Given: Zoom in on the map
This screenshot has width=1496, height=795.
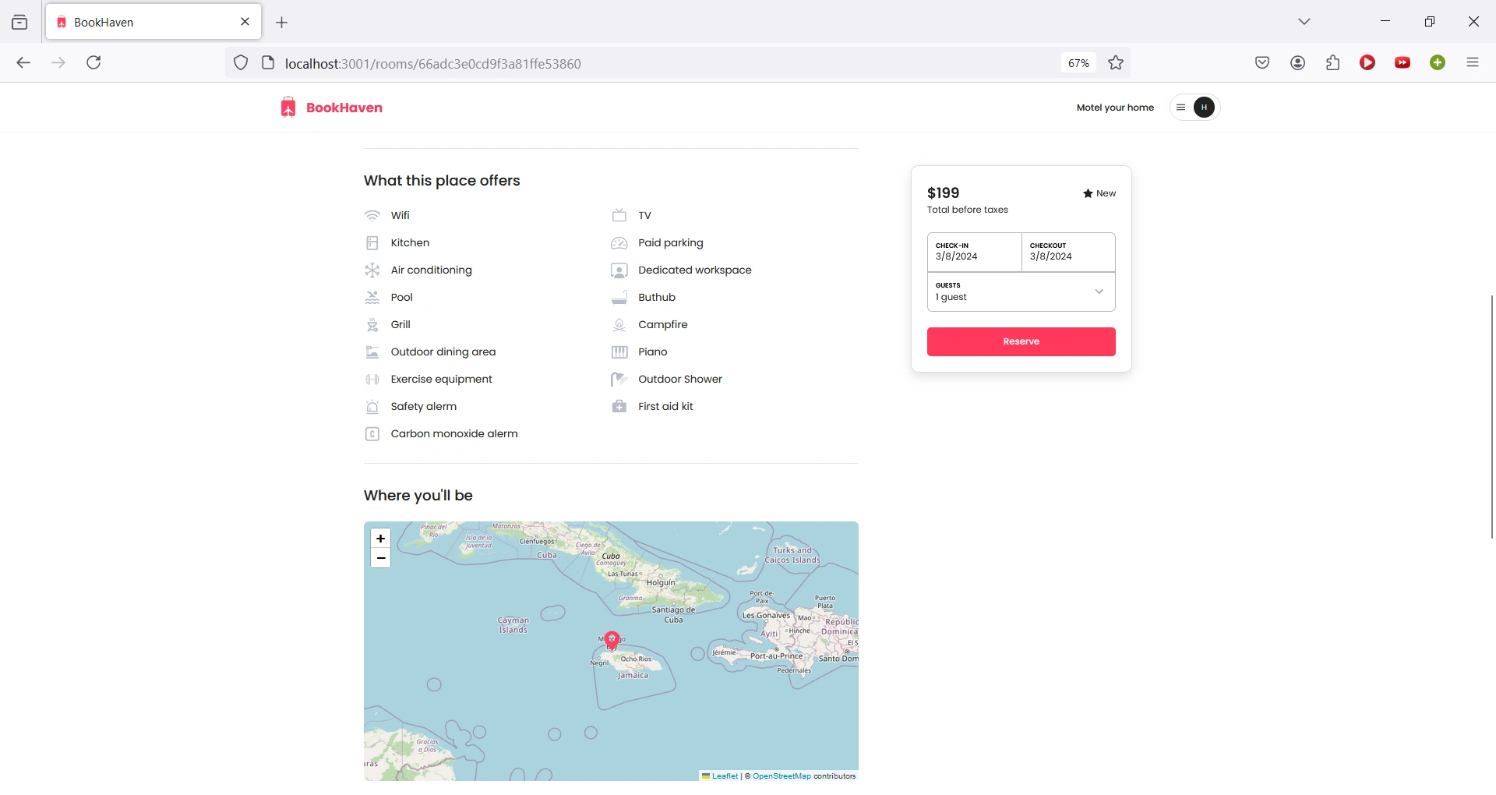Looking at the screenshot, I should [381, 539].
